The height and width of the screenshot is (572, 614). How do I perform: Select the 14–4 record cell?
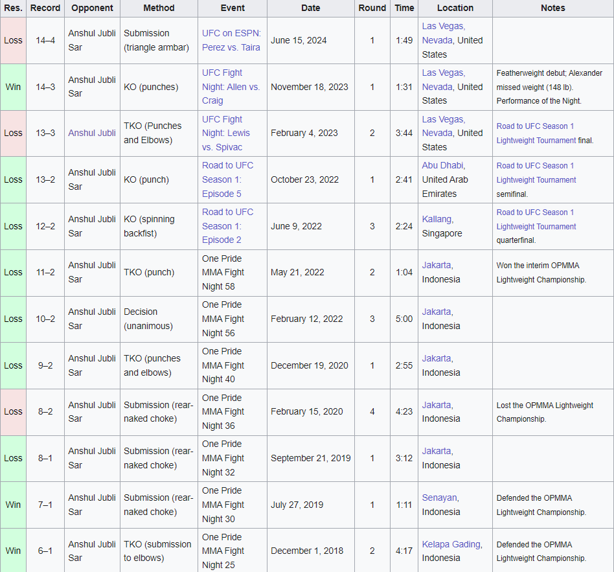[x=45, y=40]
